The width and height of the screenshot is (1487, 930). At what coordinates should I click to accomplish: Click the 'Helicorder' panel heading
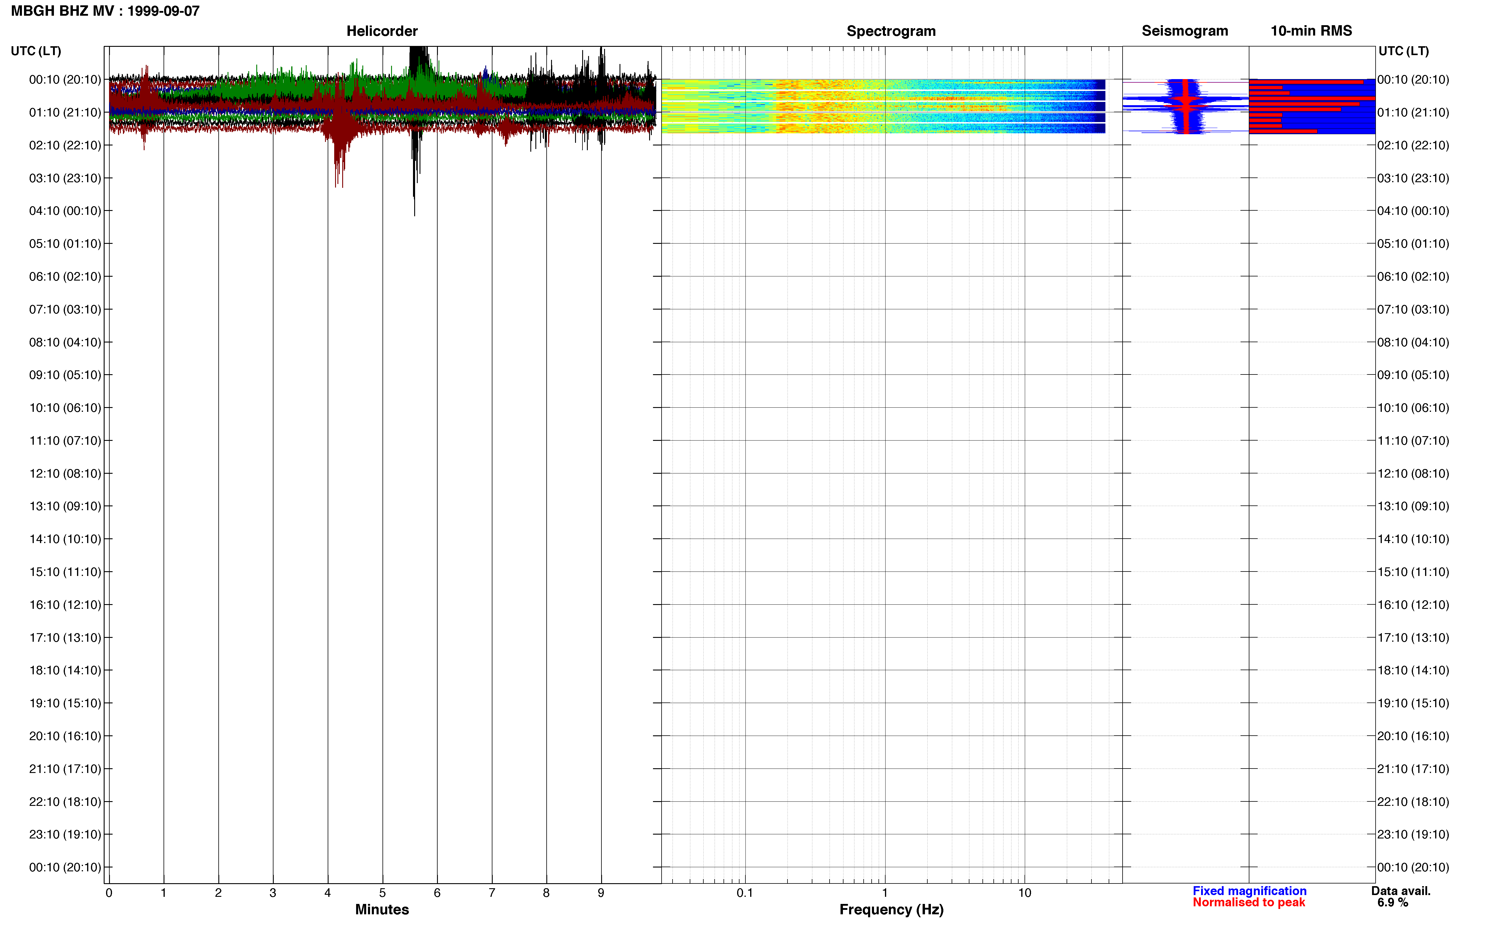pos(382,31)
